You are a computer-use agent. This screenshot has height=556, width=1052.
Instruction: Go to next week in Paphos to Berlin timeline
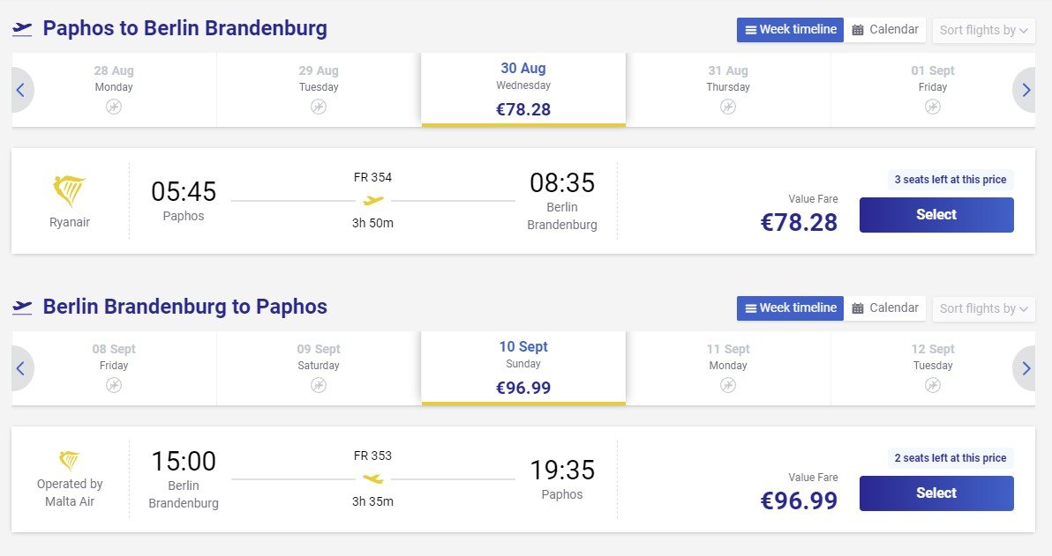1025,90
